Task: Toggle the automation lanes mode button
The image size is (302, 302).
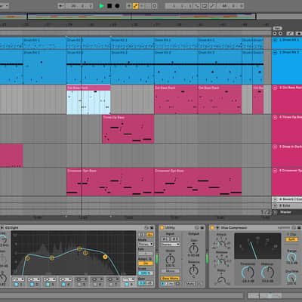Action: (x=290, y=33)
